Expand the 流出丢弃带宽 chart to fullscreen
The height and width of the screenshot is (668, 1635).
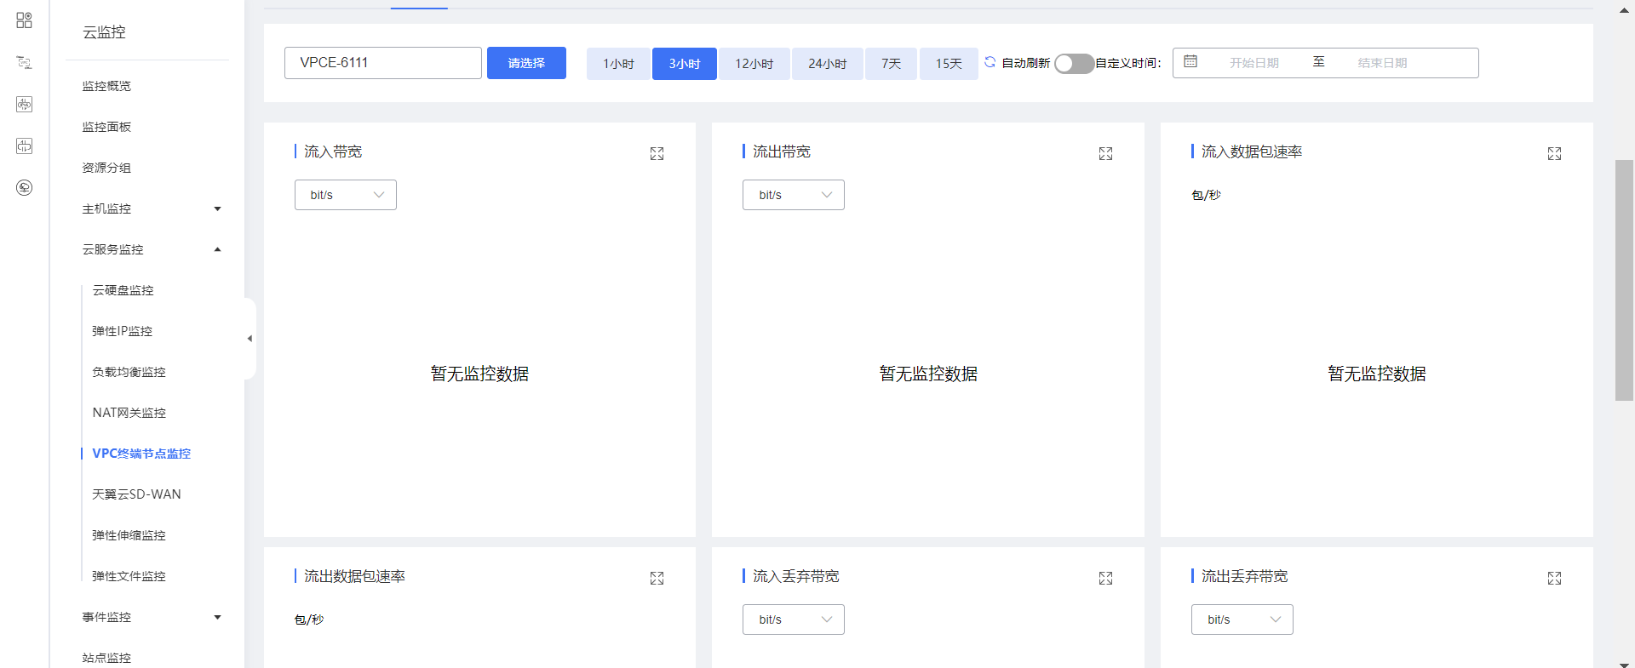point(1554,578)
